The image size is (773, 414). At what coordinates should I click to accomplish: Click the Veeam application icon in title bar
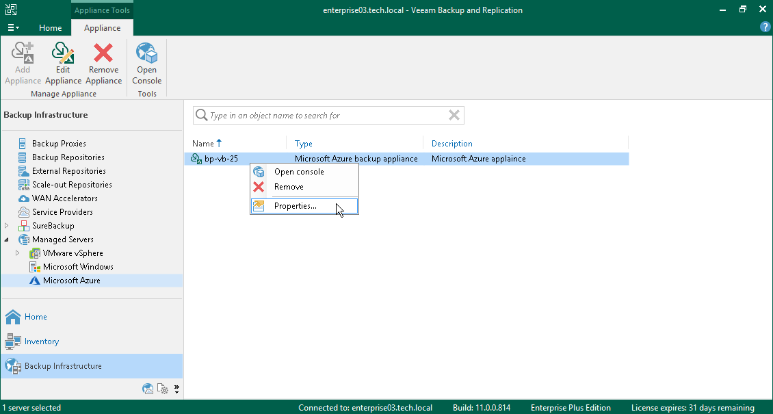point(11,10)
